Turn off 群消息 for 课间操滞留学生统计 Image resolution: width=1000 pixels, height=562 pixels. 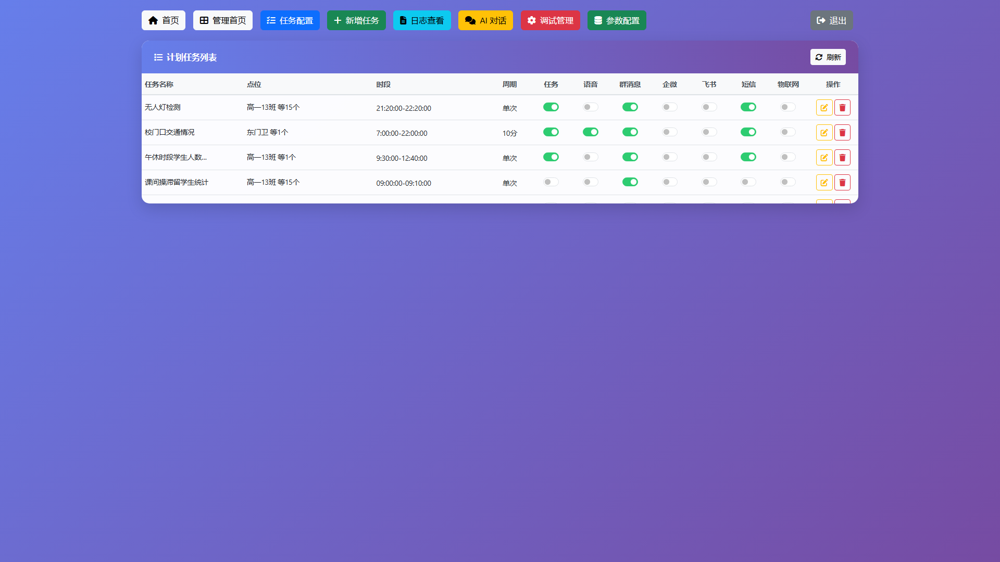pos(630,182)
